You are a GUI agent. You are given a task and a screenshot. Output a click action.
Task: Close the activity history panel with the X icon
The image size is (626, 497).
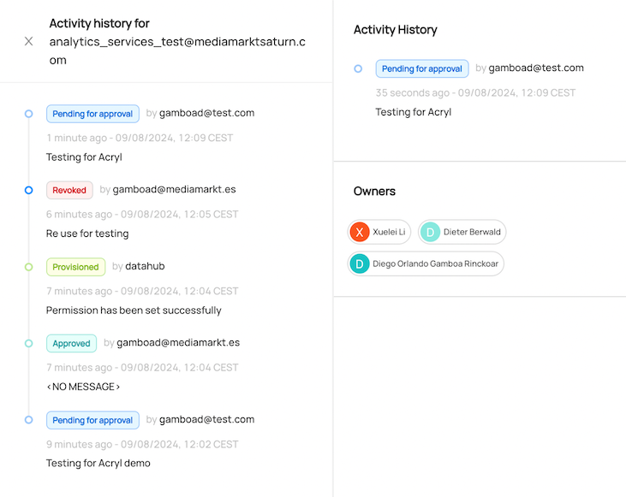(29, 41)
